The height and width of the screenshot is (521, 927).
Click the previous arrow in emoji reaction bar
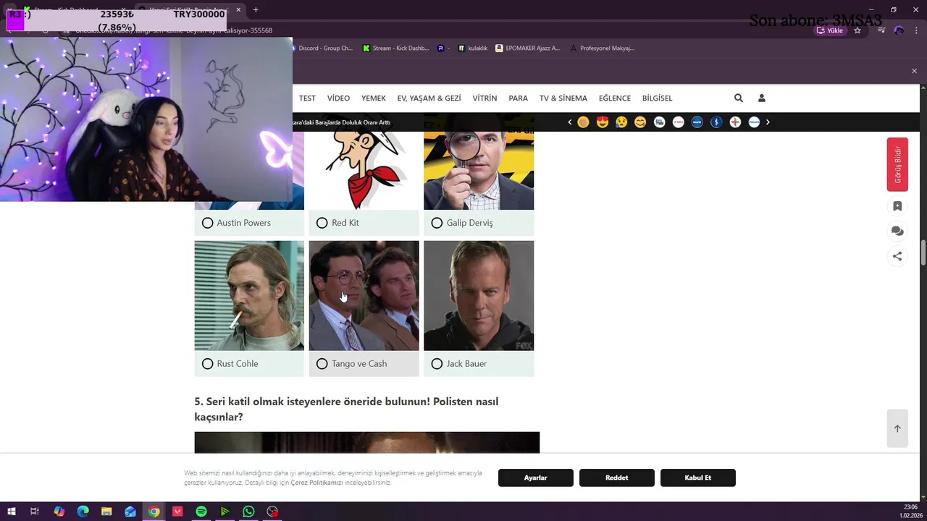[x=570, y=122]
